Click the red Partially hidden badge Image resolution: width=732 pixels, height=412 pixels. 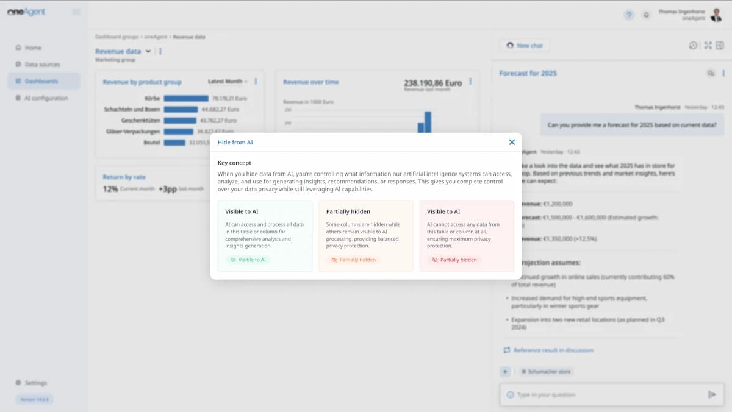(454, 260)
